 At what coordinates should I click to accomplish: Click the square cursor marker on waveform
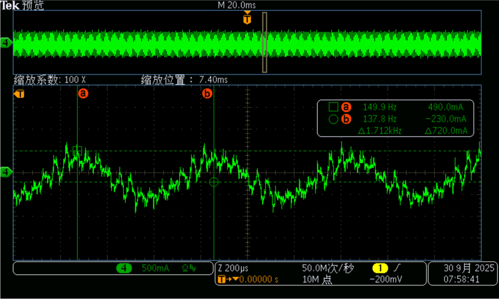tap(77, 150)
